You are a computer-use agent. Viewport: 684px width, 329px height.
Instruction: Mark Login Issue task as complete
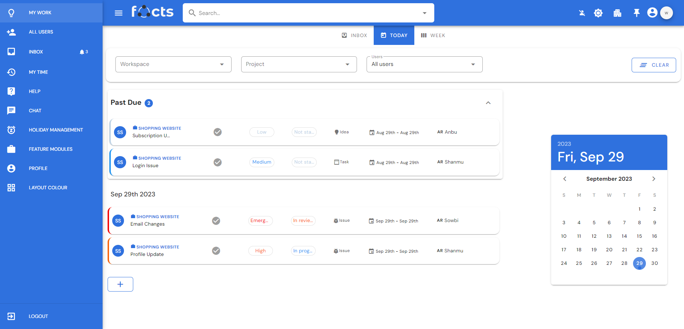coord(218,163)
